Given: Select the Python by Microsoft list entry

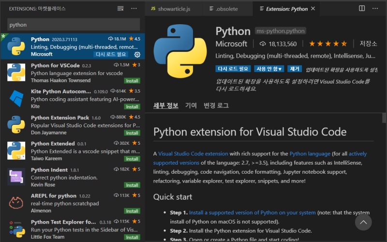Looking at the screenshot, I should [x=73, y=46].
